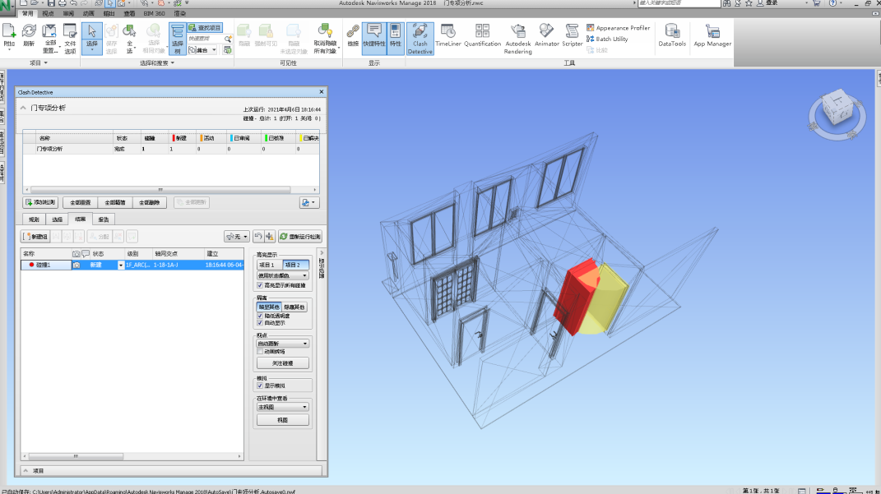Open the Quantification tool
Viewport: 881px width, 494px height.
(482, 35)
